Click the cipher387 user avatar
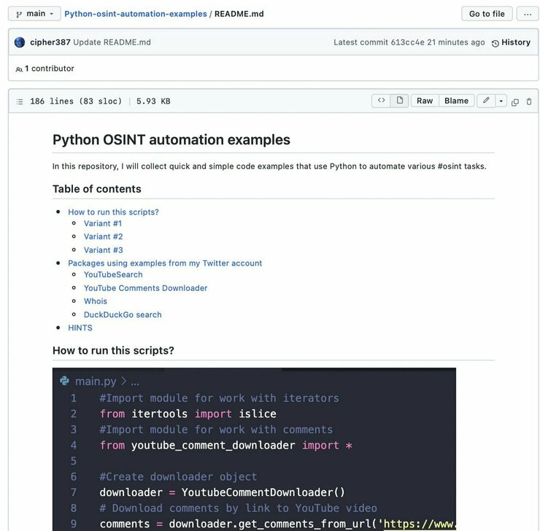540x531 pixels. (x=20, y=42)
